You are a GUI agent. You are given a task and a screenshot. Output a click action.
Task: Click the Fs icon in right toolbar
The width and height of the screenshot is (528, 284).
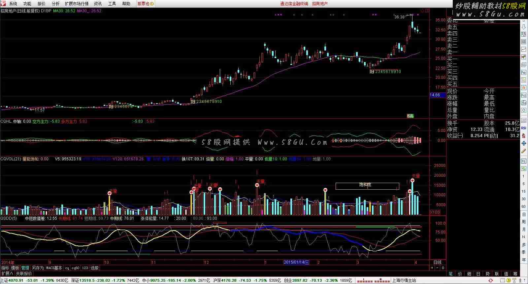pyautogui.click(x=524, y=161)
